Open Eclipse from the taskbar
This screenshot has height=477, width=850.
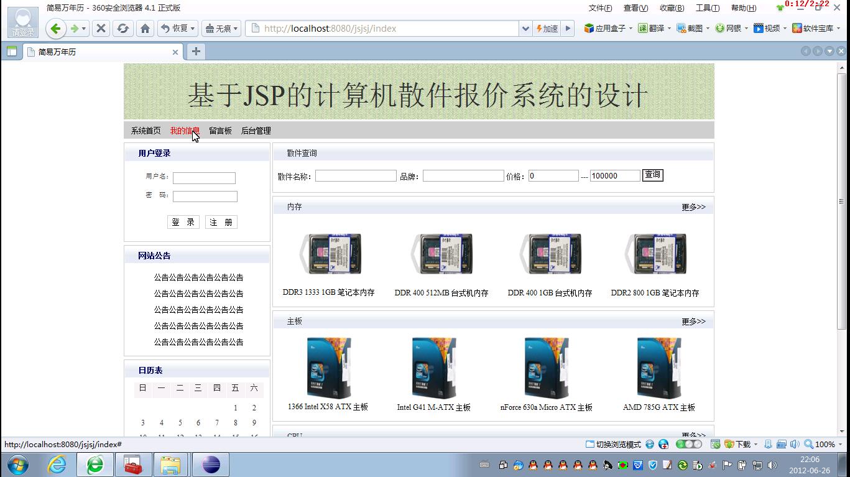point(211,465)
